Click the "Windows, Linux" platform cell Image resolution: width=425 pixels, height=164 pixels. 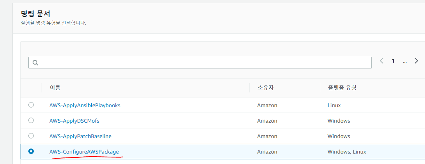click(x=347, y=152)
